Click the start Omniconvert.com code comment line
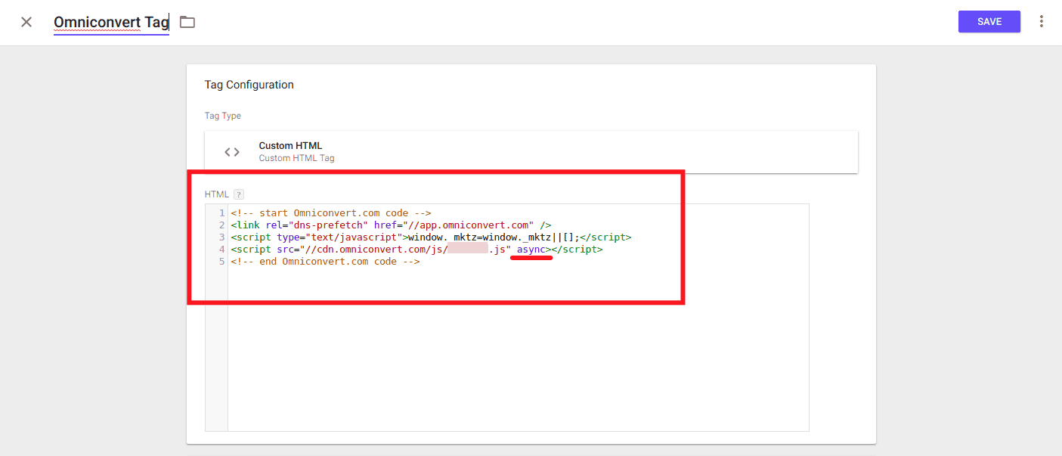 [x=331, y=213]
